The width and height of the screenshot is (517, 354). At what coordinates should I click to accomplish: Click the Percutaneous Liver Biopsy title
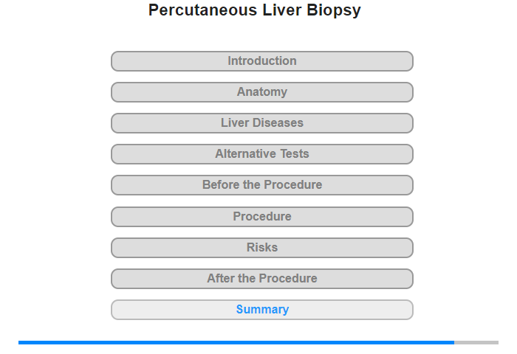[x=255, y=10]
